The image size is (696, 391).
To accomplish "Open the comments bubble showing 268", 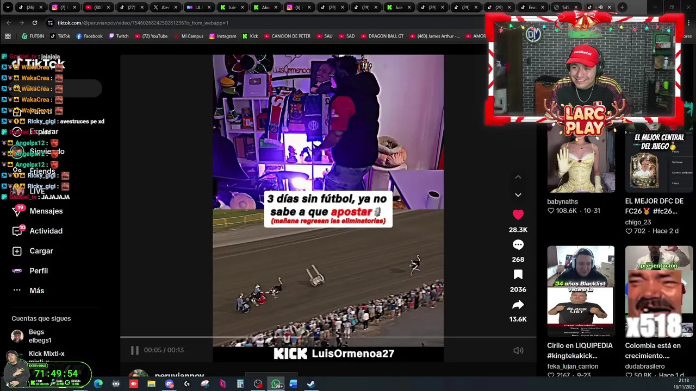I will pos(518,245).
